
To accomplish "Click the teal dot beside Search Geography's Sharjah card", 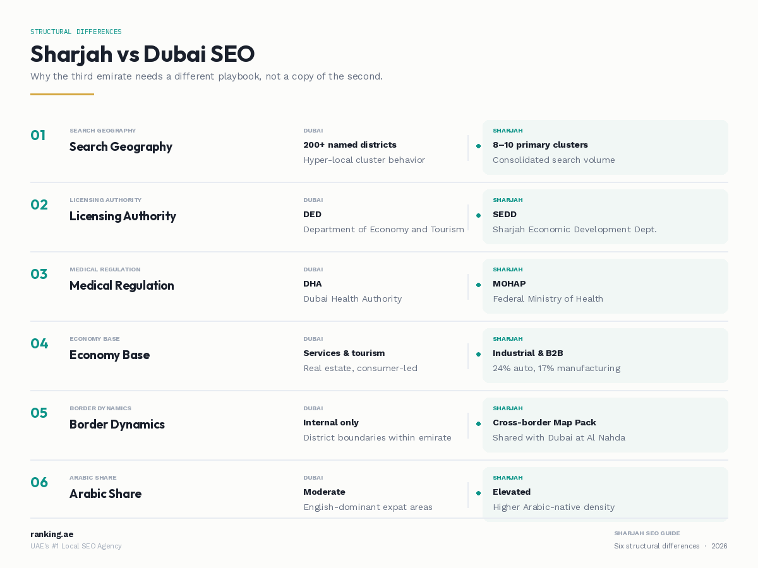I will pos(478,146).
